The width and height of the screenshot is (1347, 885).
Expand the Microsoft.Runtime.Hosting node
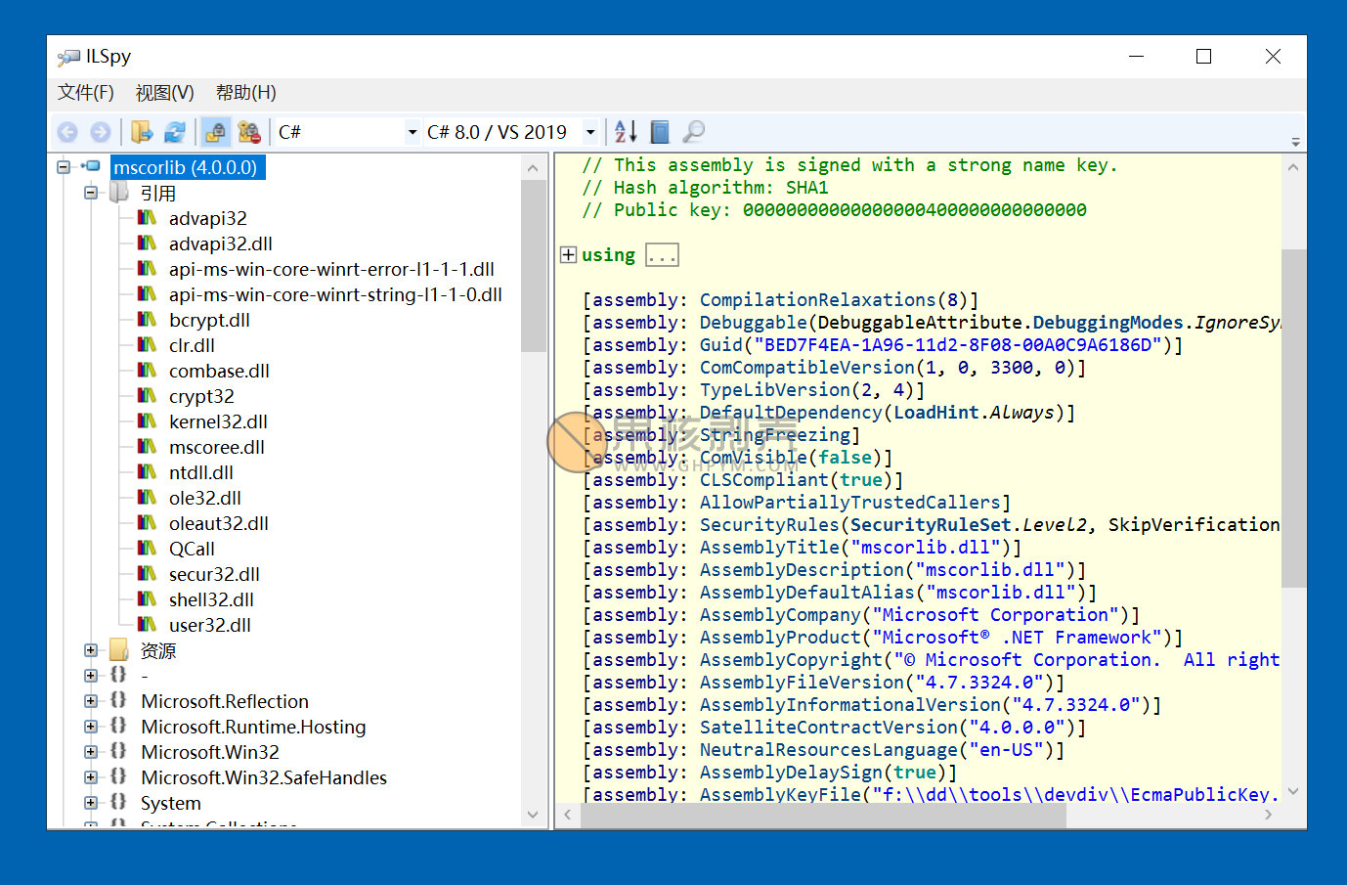coord(91,727)
